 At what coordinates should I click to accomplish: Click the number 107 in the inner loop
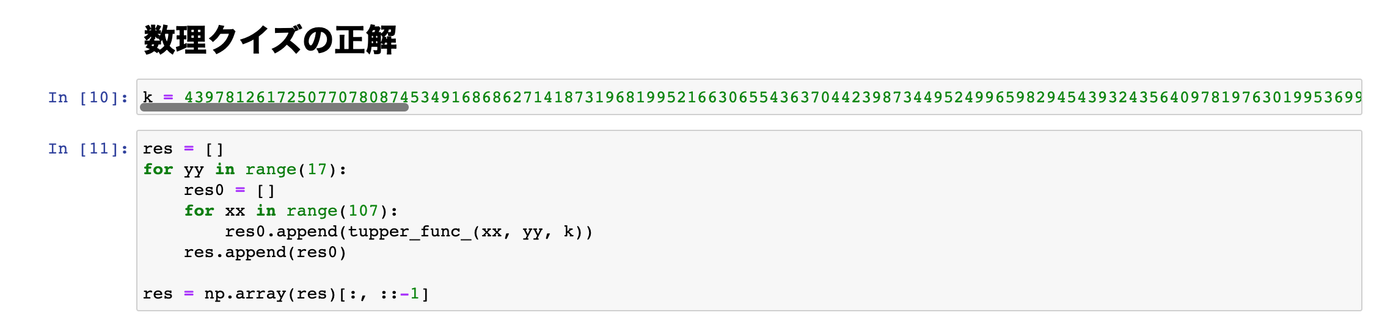tap(363, 211)
